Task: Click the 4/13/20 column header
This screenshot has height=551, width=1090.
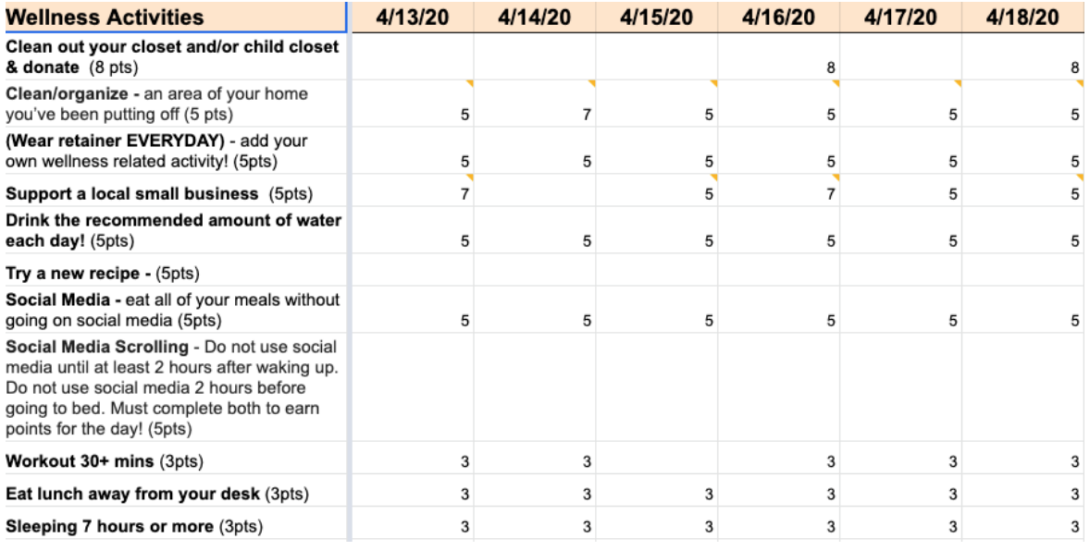Action: (413, 18)
